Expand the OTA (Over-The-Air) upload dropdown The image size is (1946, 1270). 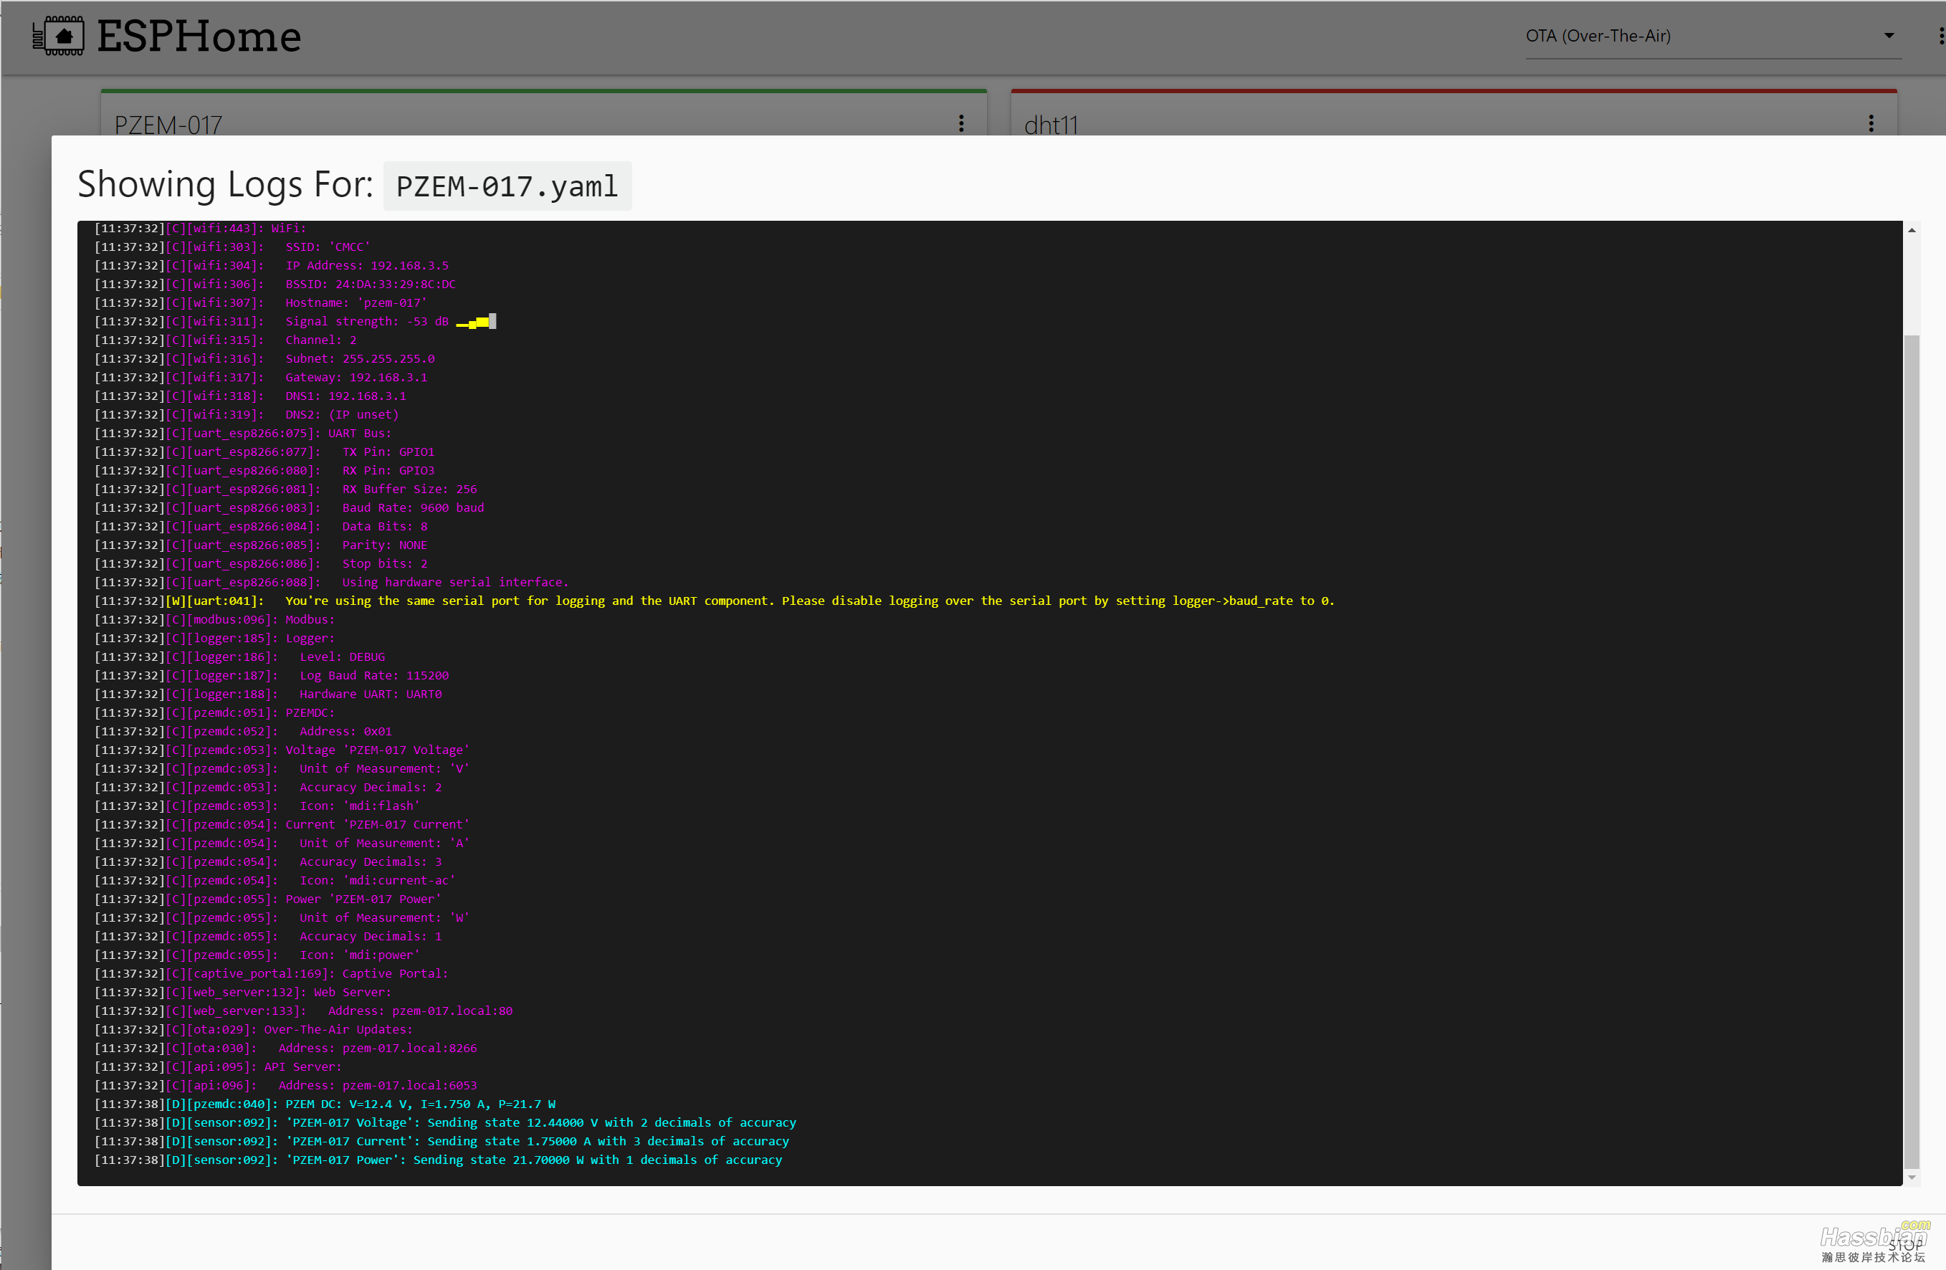pyautogui.click(x=1713, y=36)
